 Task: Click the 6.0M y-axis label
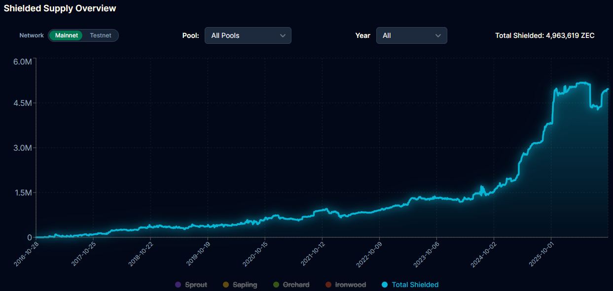coord(22,62)
